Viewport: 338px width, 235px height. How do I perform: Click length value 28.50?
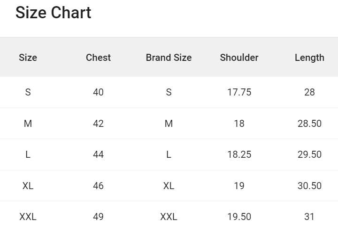(309, 124)
